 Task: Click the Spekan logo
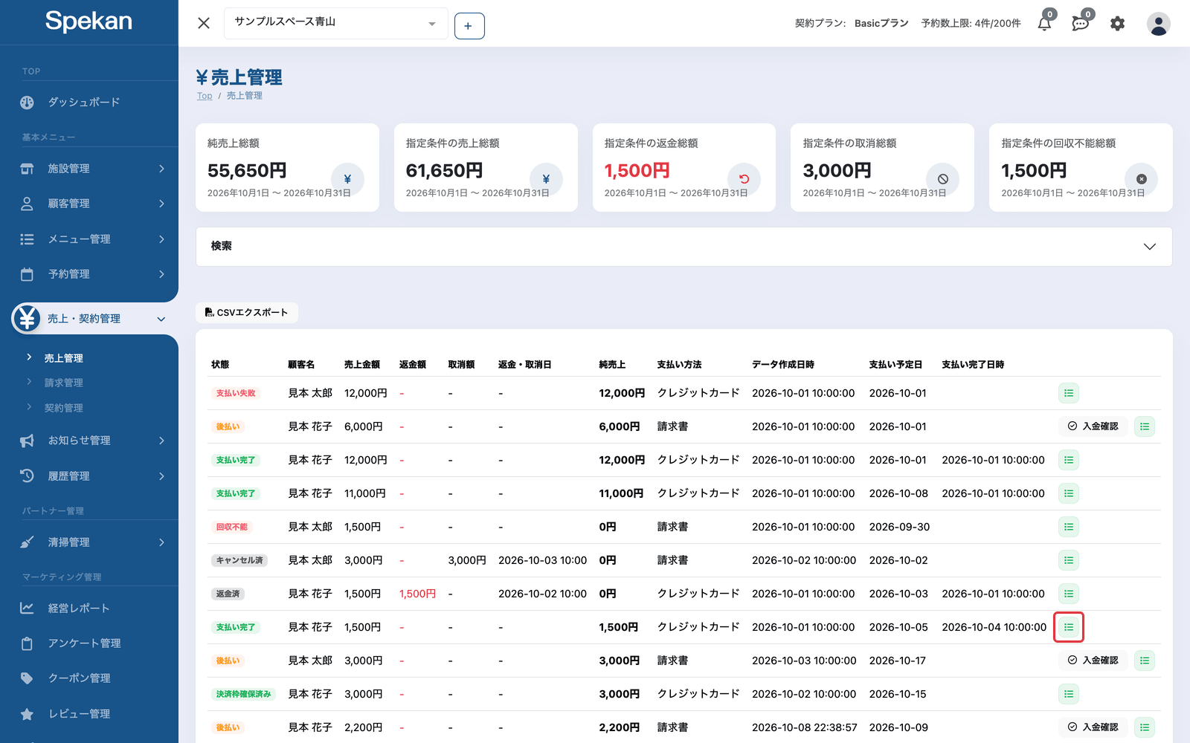tap(89, 21)
